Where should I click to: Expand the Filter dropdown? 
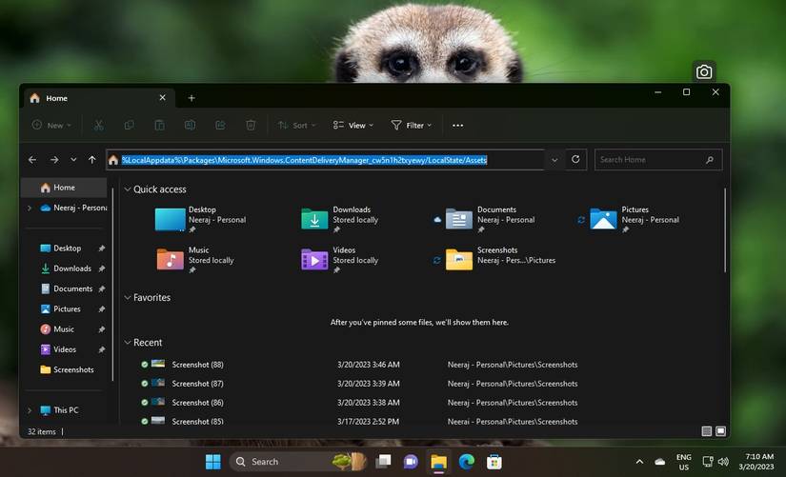pyautogui.click(x=411, y=126)
